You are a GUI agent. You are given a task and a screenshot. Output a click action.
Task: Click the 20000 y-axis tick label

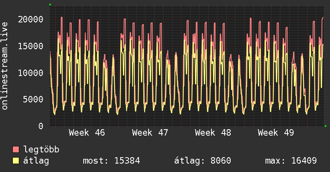point(31,19)
